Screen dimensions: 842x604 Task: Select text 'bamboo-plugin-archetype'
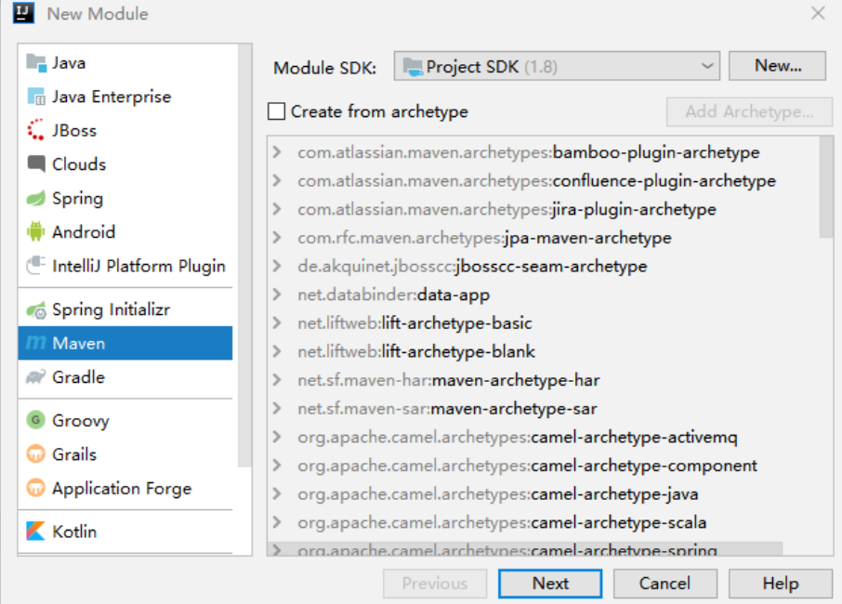656,152
